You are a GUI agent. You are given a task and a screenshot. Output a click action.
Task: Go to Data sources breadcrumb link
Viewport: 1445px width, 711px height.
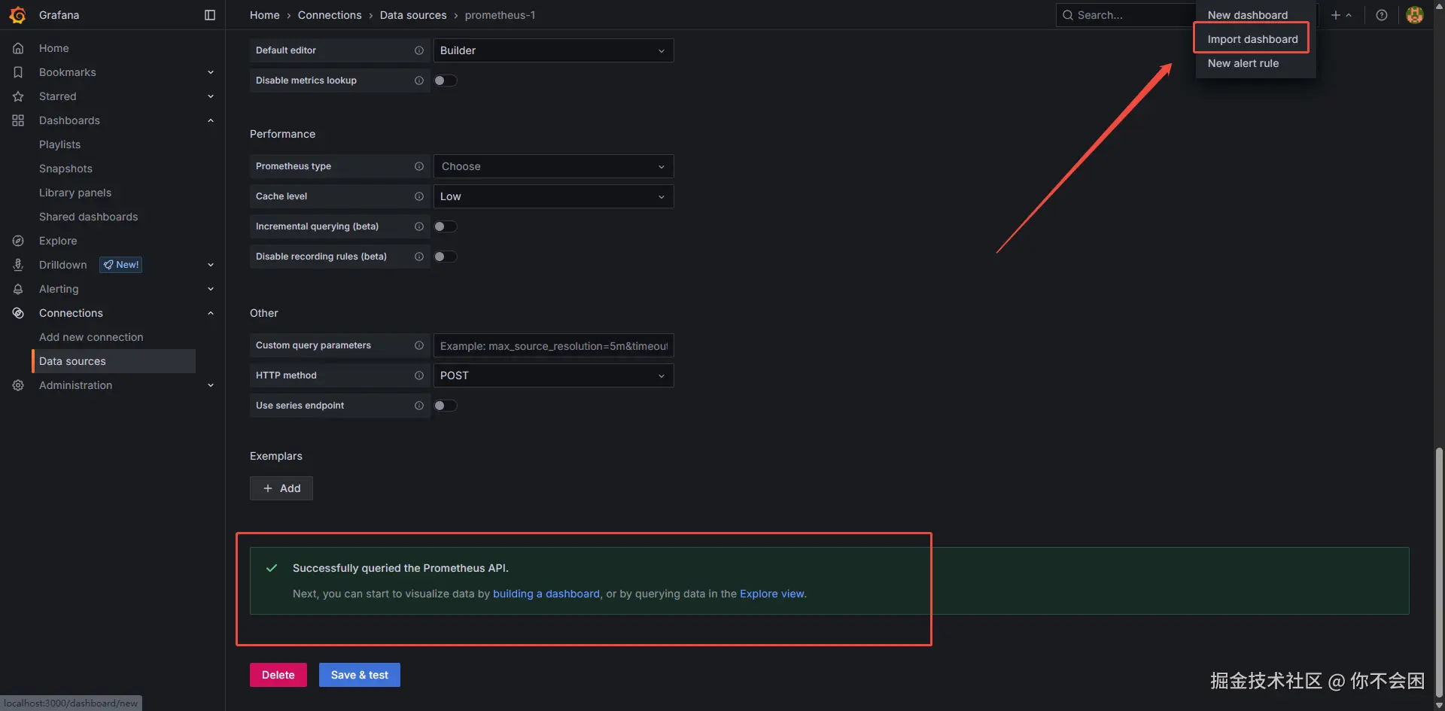413,15
